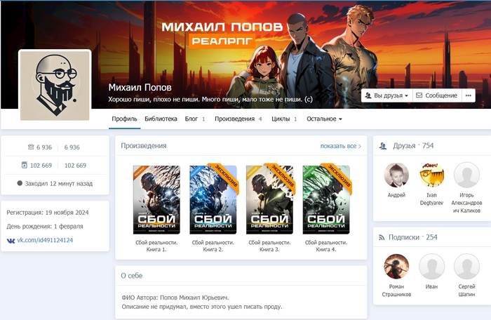
Task: Click the name Андрей in friends
Action: pos(396,195)
